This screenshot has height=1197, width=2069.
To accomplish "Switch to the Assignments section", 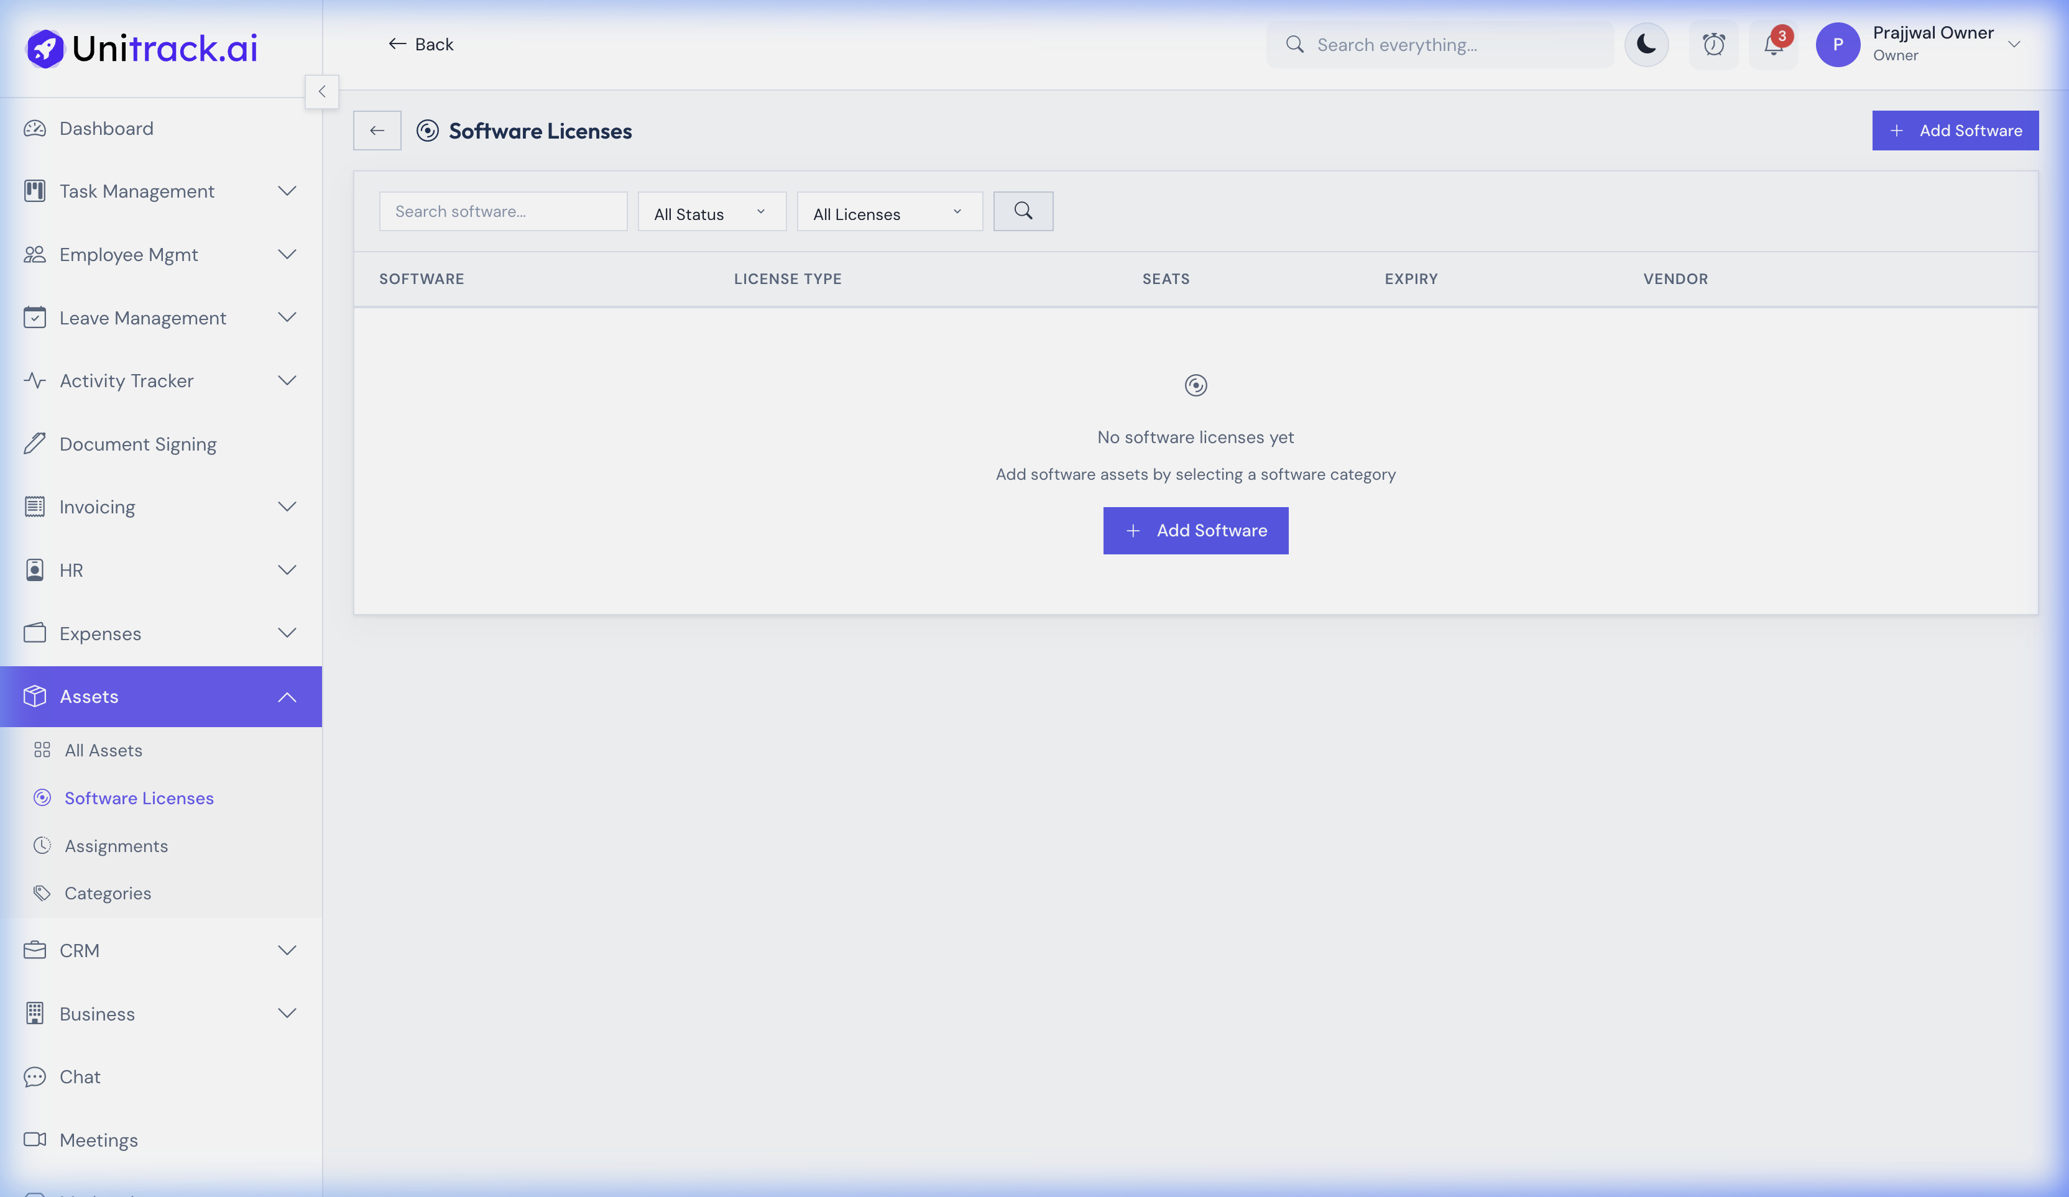I will (117, 845).
